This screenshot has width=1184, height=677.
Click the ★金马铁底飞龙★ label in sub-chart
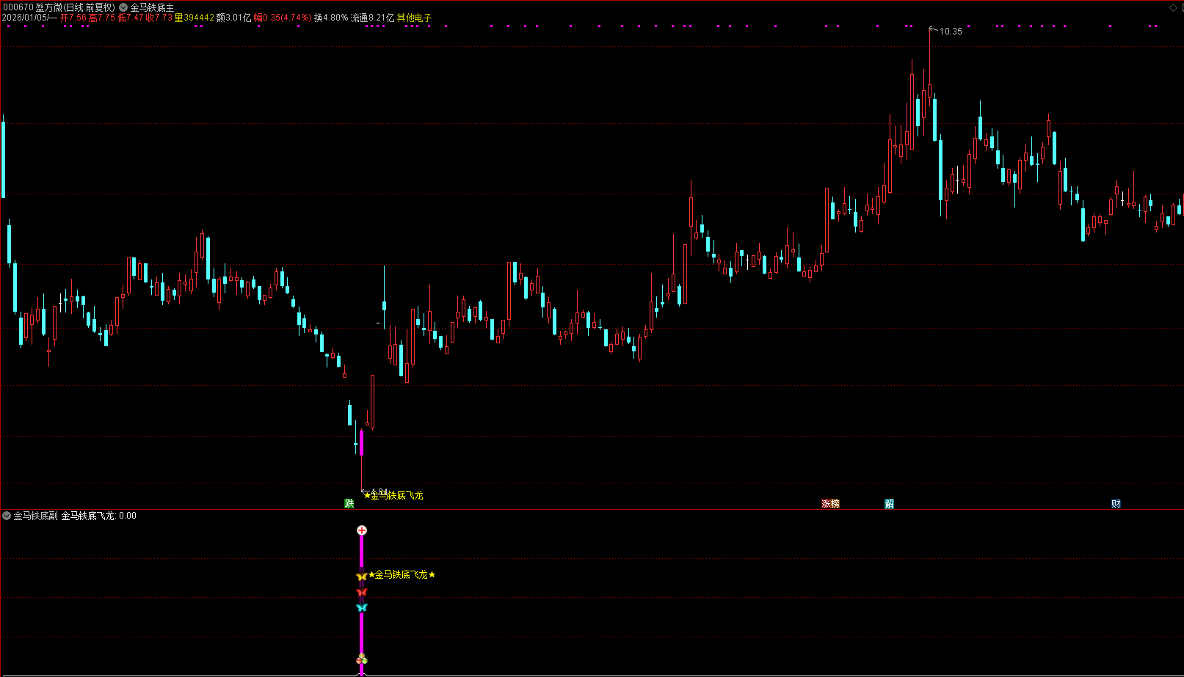402,574
